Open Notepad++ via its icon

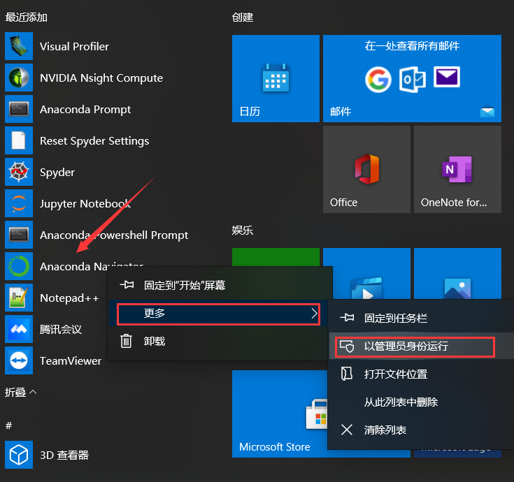tap(19, 298)
